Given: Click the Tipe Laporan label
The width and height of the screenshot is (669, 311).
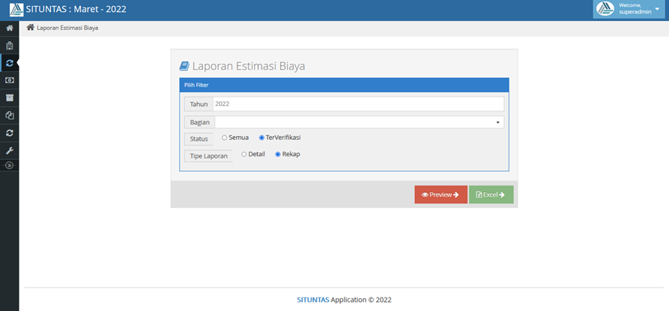Looking at the screenshot, I should [208, 156].
